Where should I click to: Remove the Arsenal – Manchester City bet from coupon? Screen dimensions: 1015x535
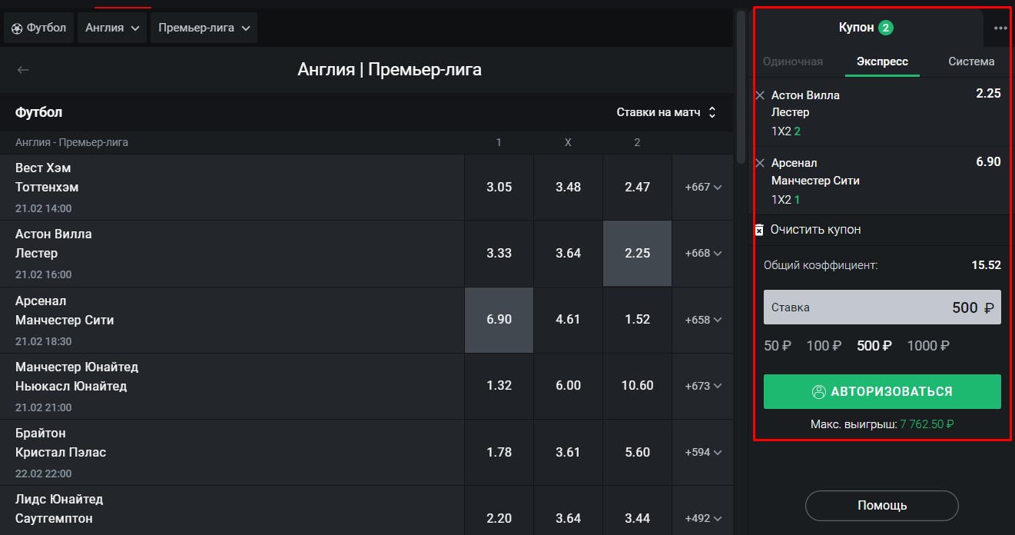click(761, 163)
